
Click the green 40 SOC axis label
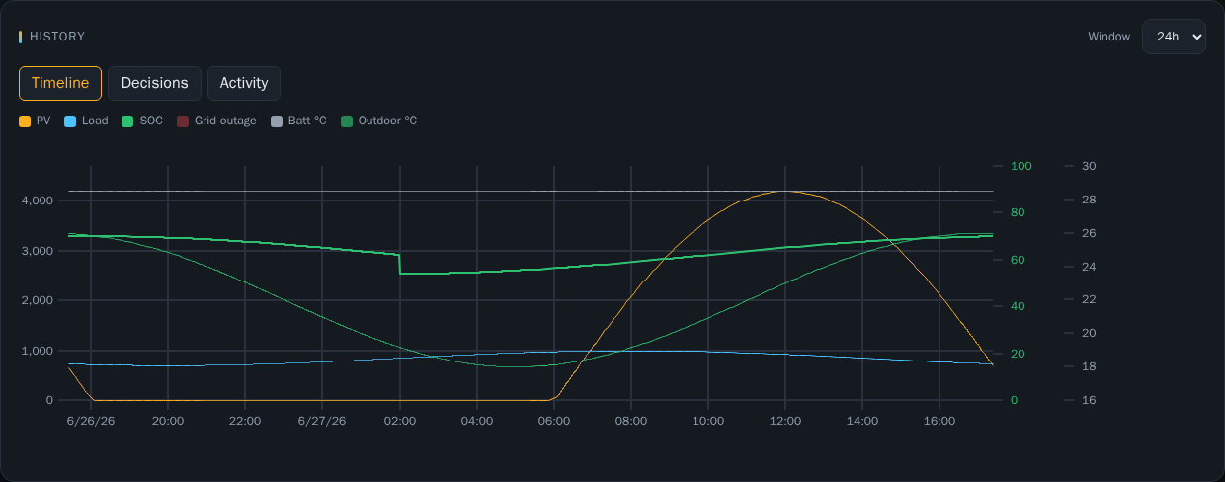[x=1018, y=307]
